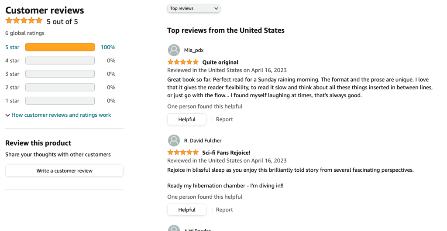Click Mia_pdx profile avatar icon
The height and width of the screenshot is (231, 447).
click(174, 50)
